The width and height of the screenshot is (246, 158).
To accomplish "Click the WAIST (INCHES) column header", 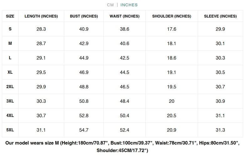I will [125, 16].
